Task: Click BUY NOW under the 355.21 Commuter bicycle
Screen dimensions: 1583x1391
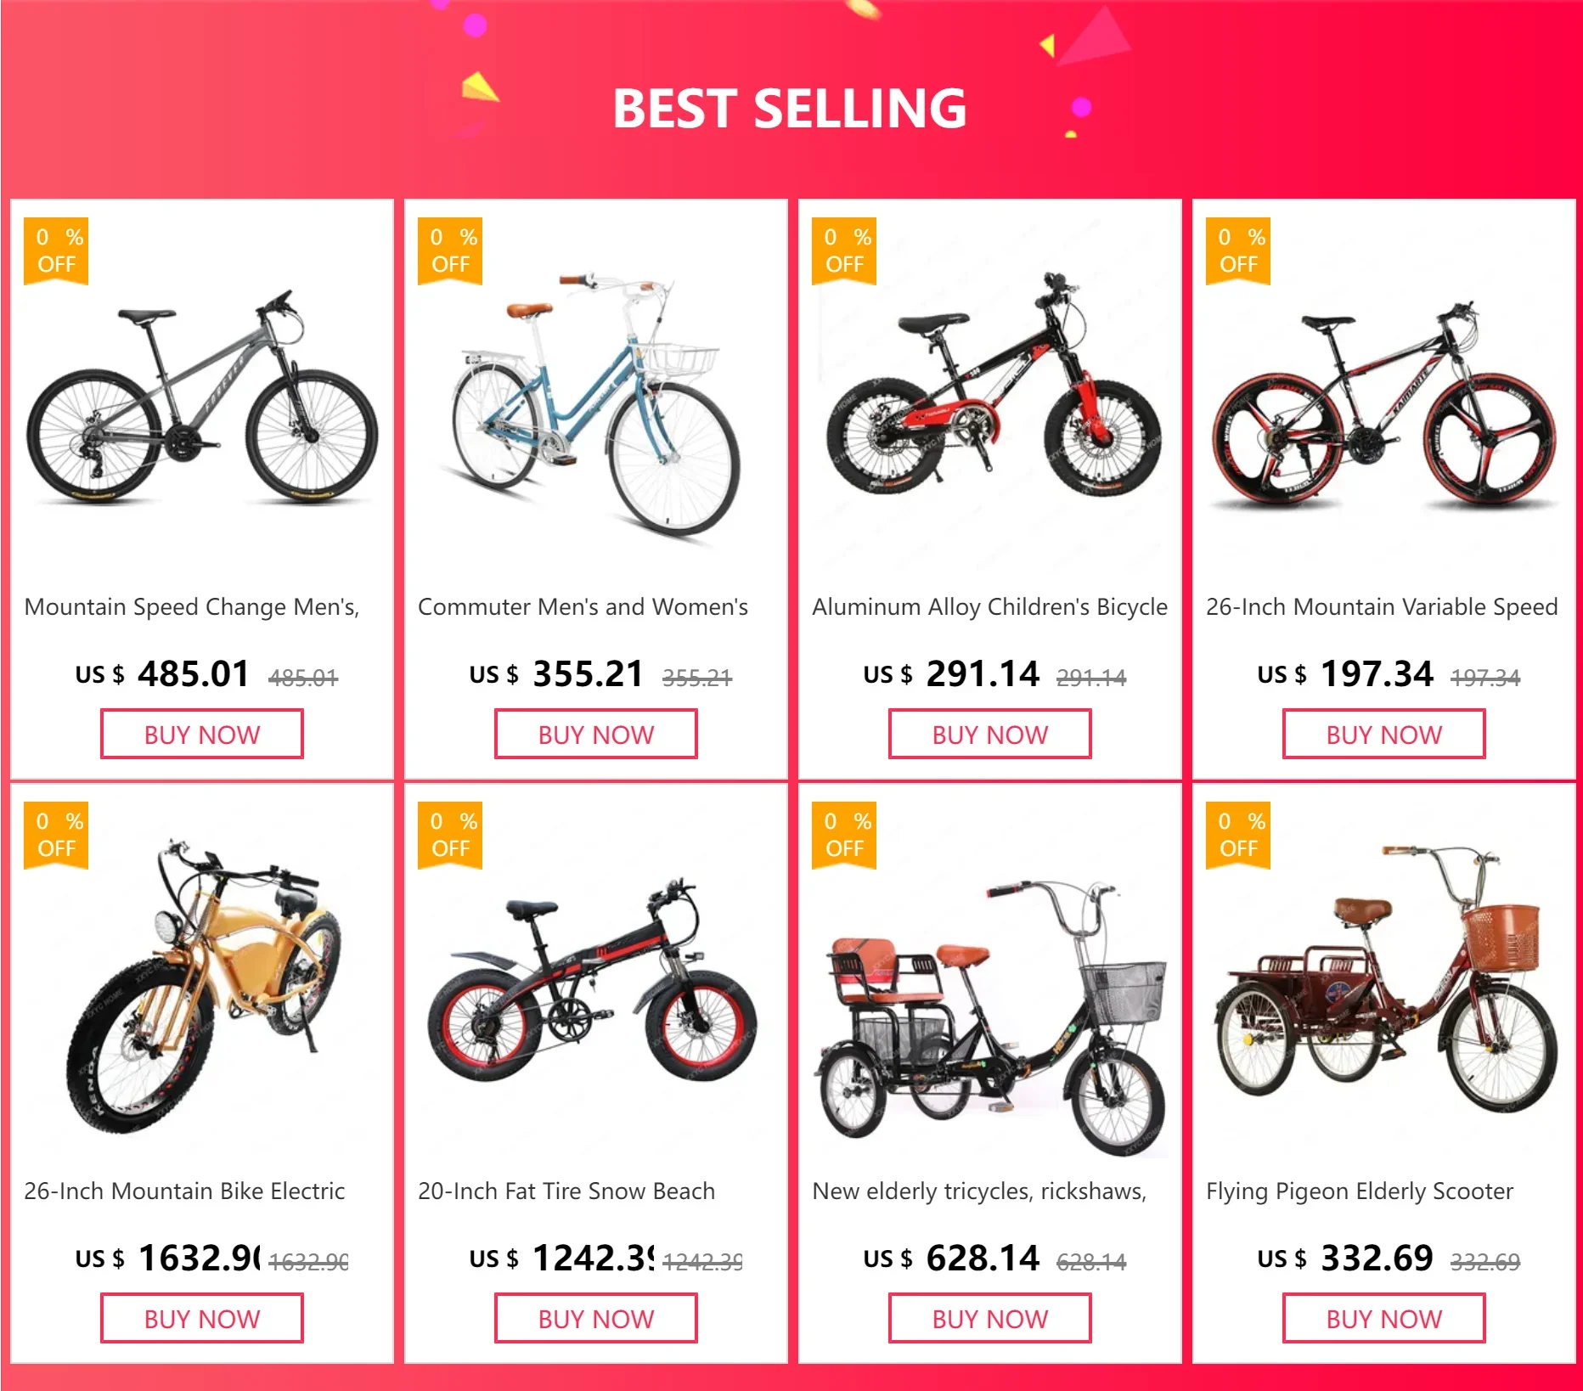Action: click(x=596, y=735)
